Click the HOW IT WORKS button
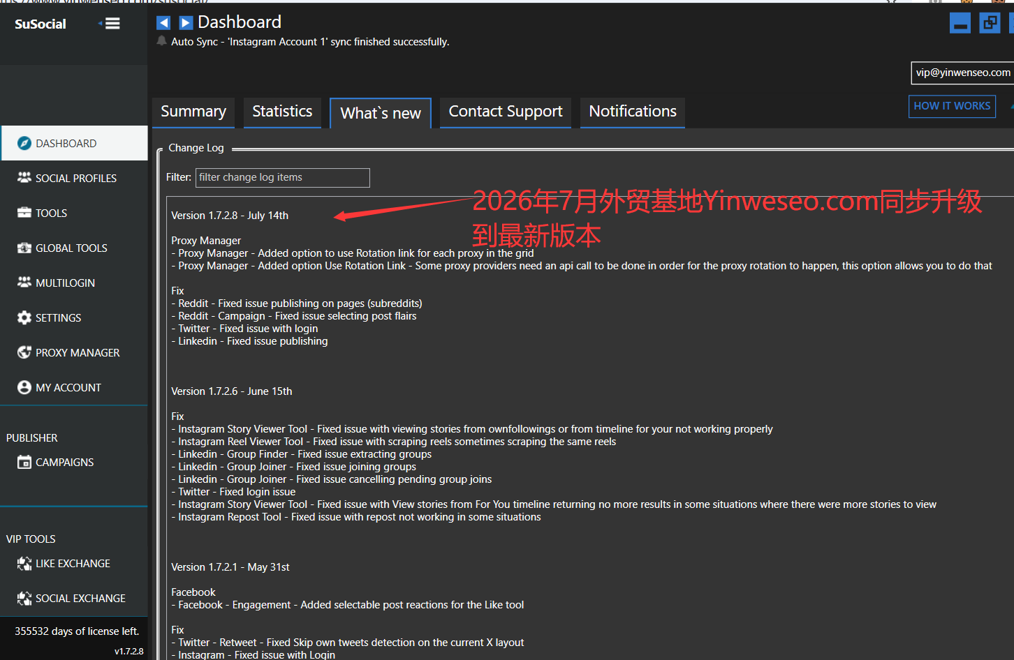 [952, 106]
